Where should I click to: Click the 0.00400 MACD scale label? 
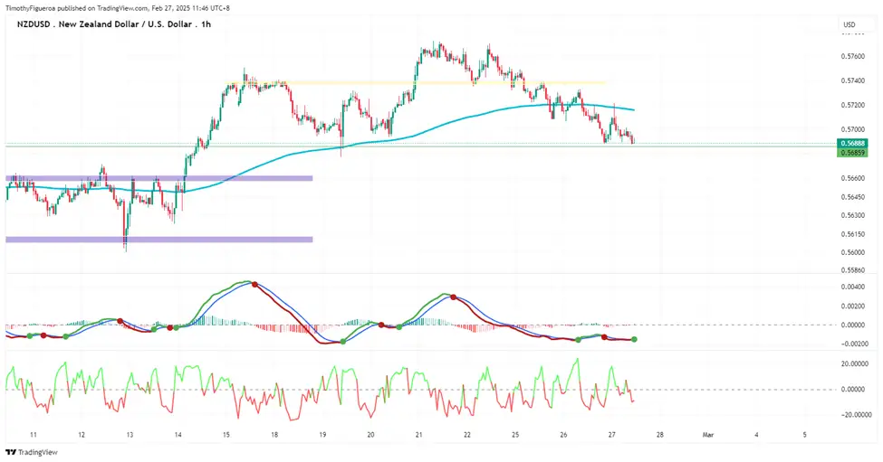[x=852, y=288]
